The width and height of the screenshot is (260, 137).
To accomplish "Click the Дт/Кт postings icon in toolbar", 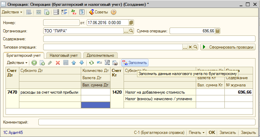I will 74,12.
